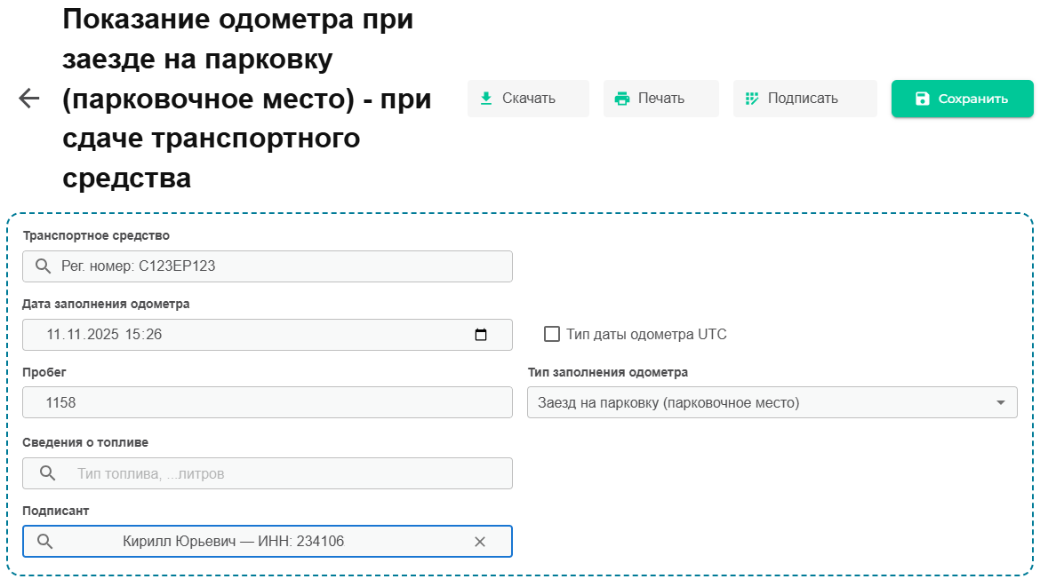Viewport: 1040px width, 587px height.
Task: Click the back arrow beside the page title
Action: point(29,99)
